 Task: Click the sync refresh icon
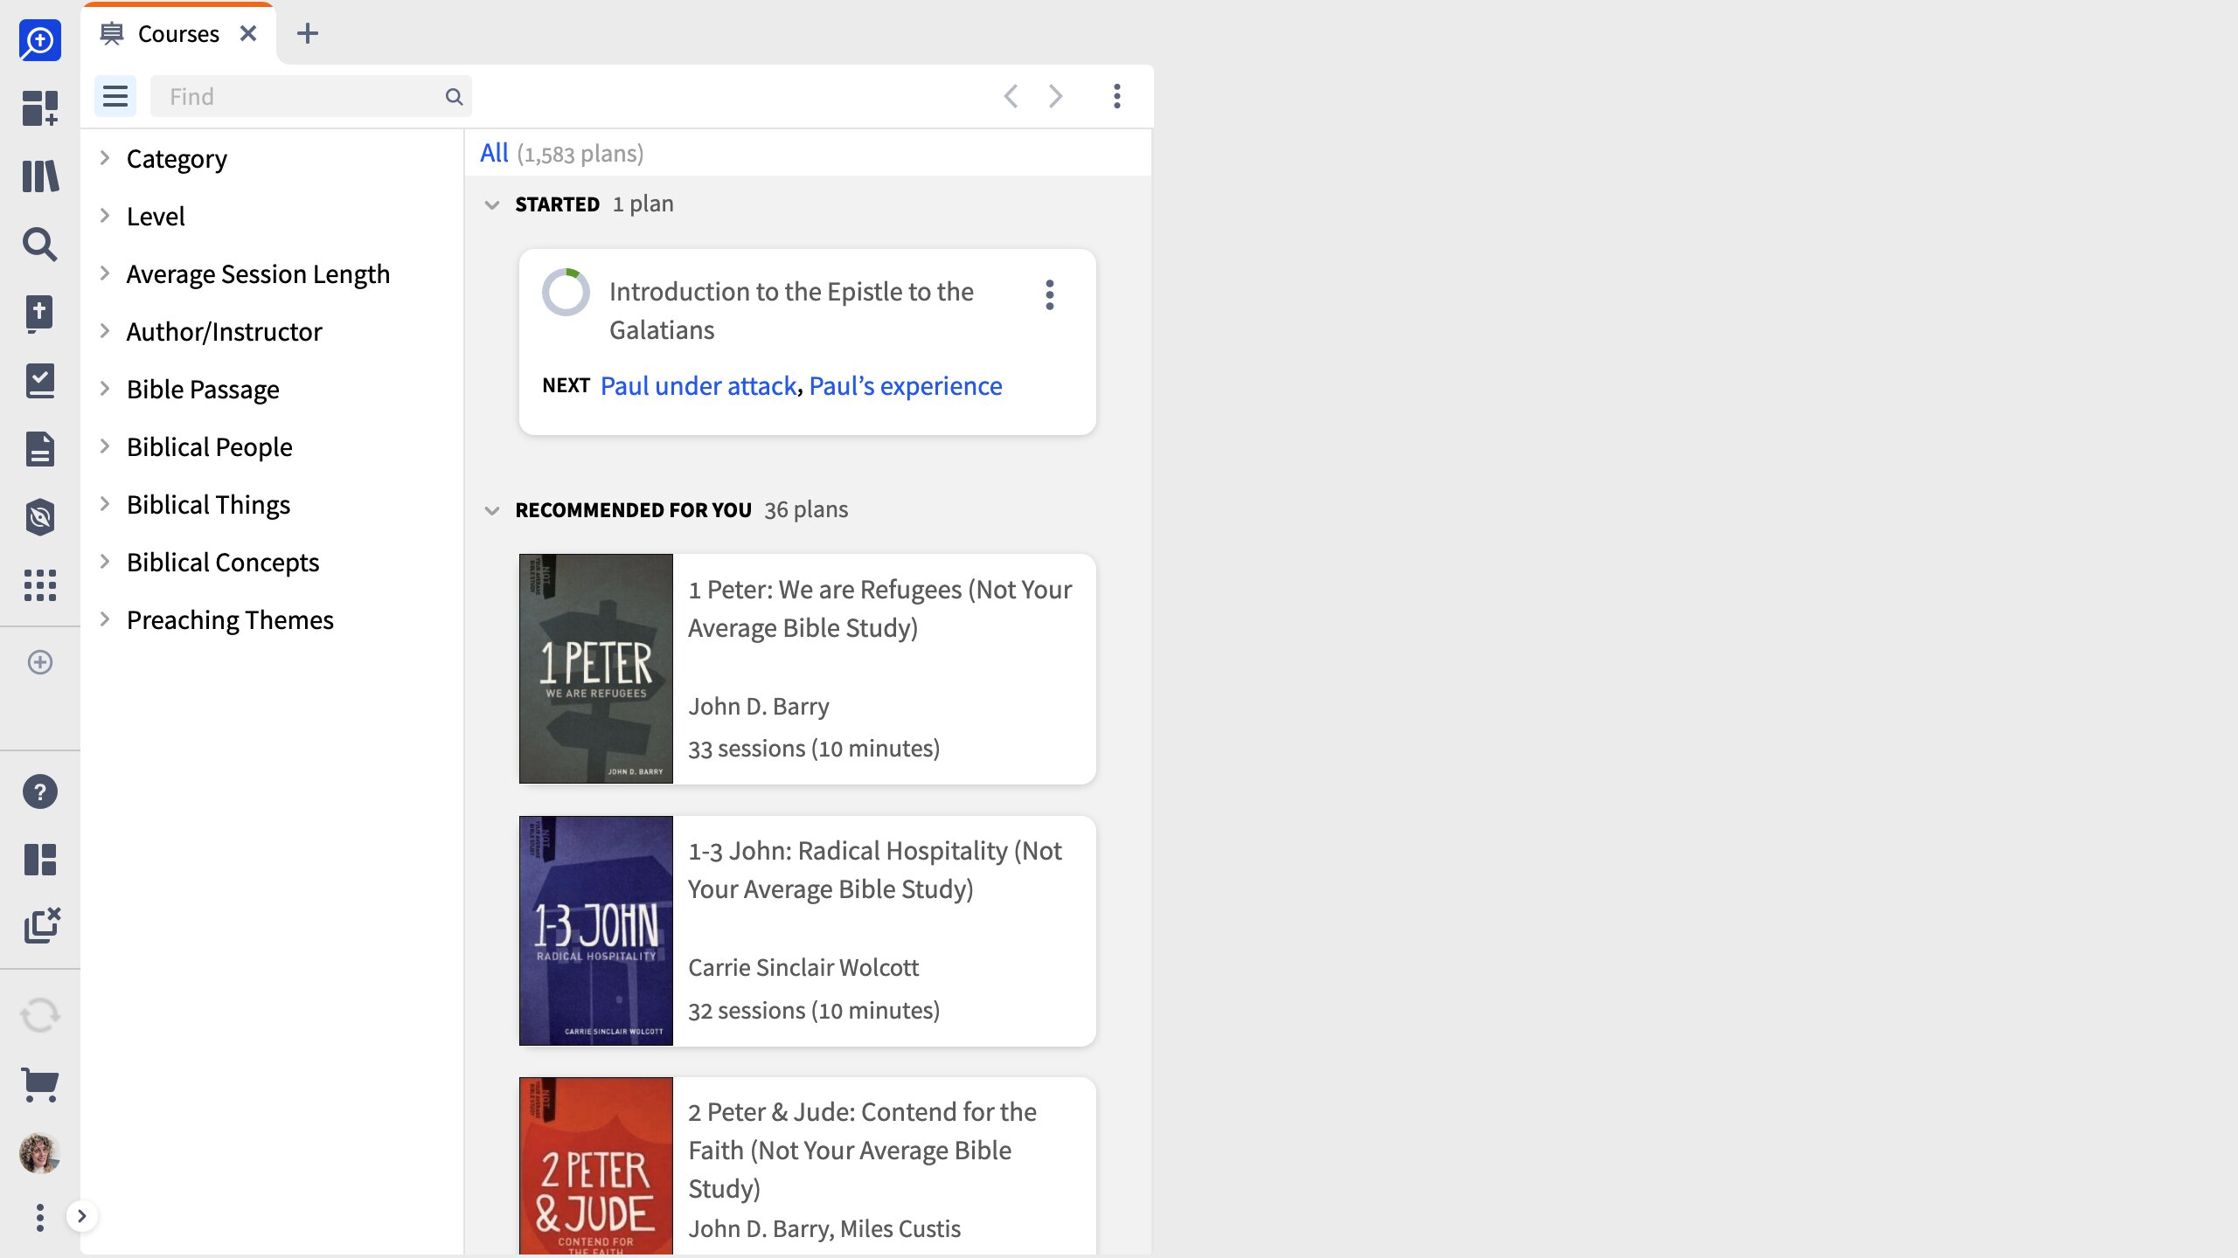coord(40,1015)
